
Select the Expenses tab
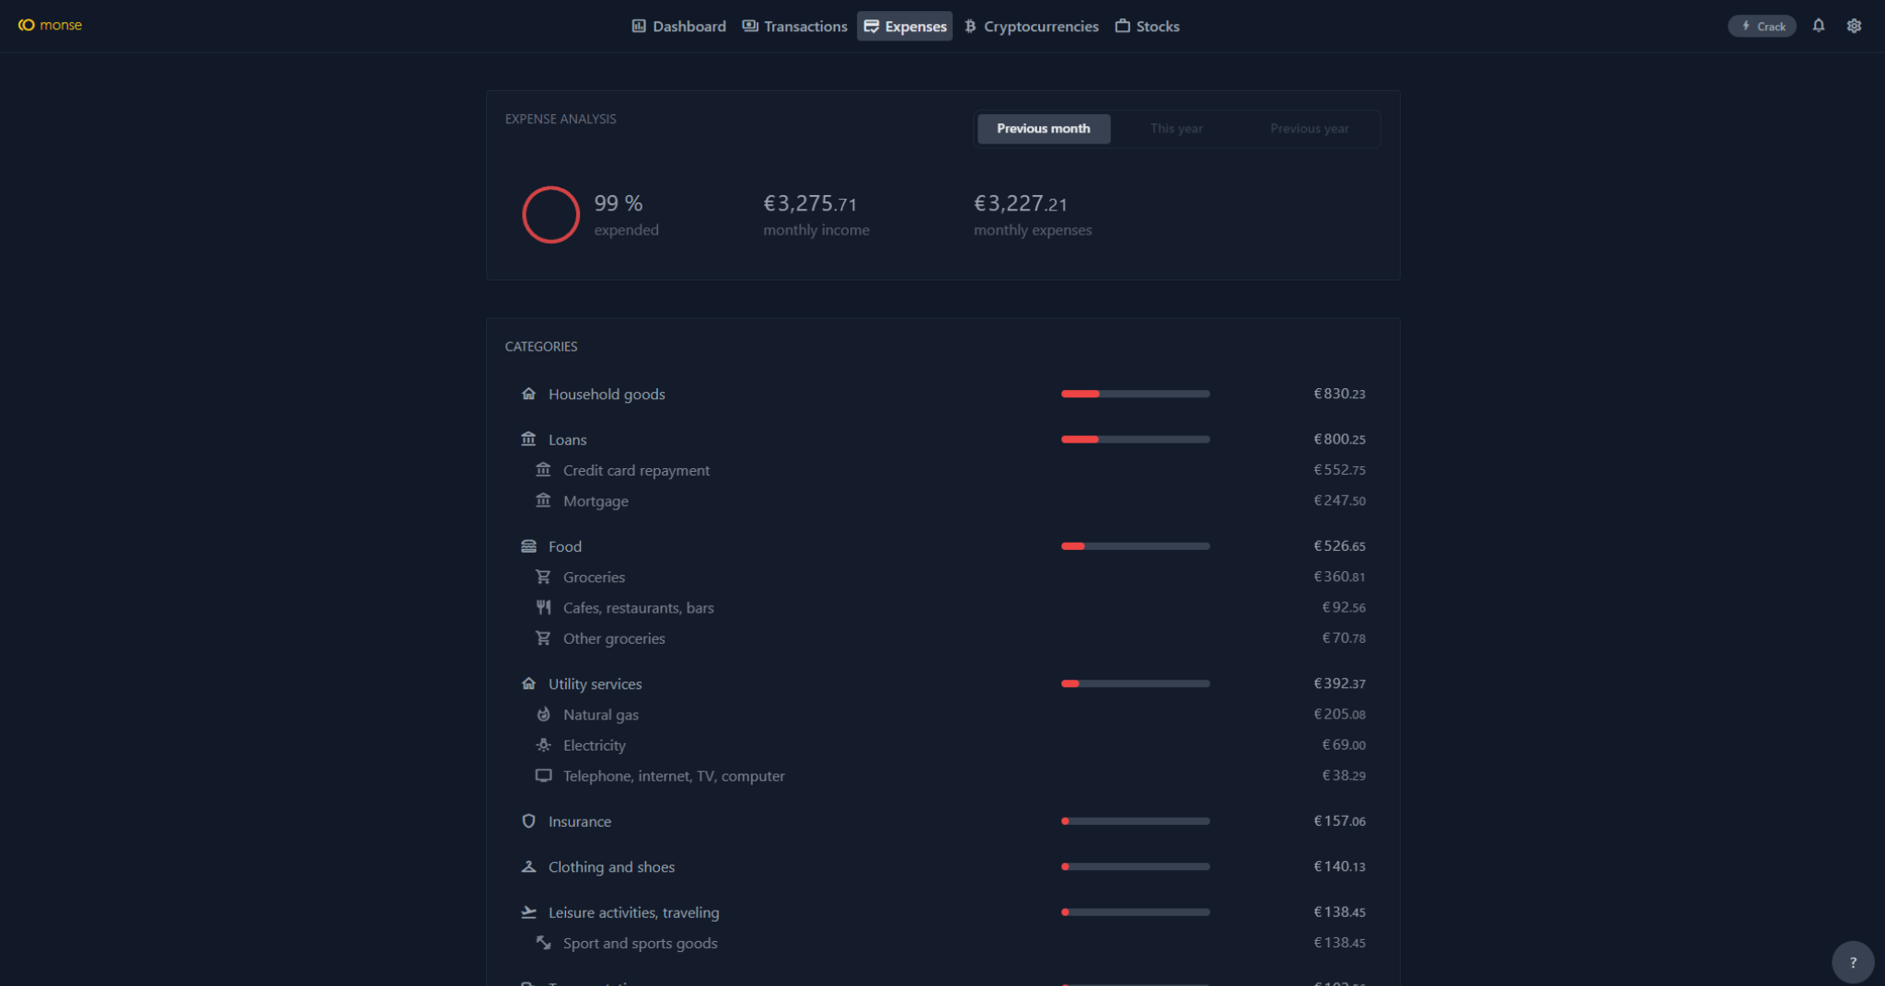[905, 26]
